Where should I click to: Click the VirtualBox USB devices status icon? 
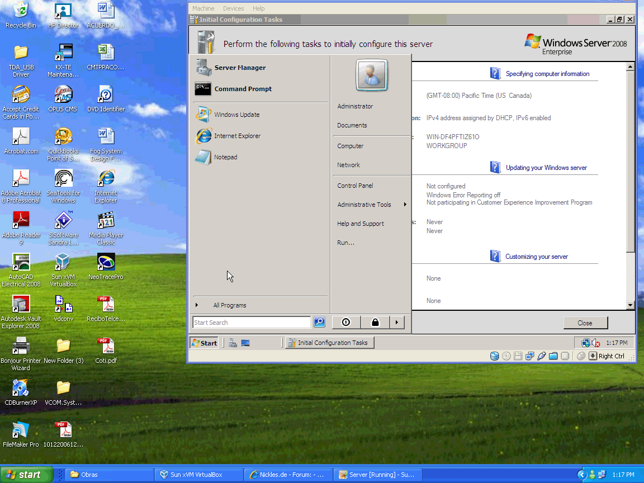click(541, 356)
